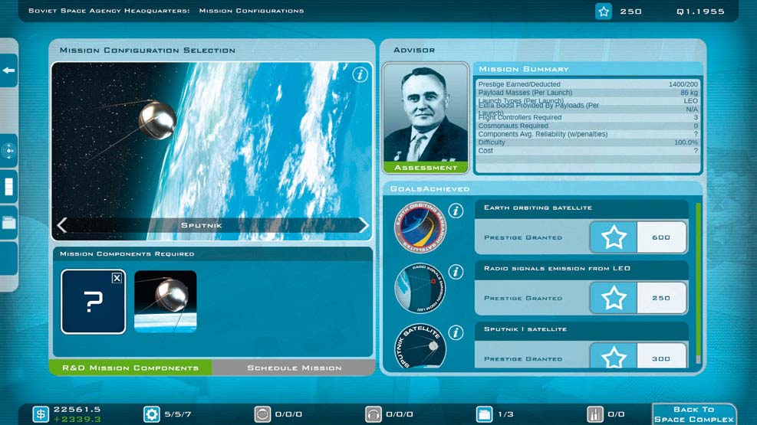Viewport: 757px width, 425px height.
Task: Show next mission configuration arrow
Action: [x=363, y=225]
